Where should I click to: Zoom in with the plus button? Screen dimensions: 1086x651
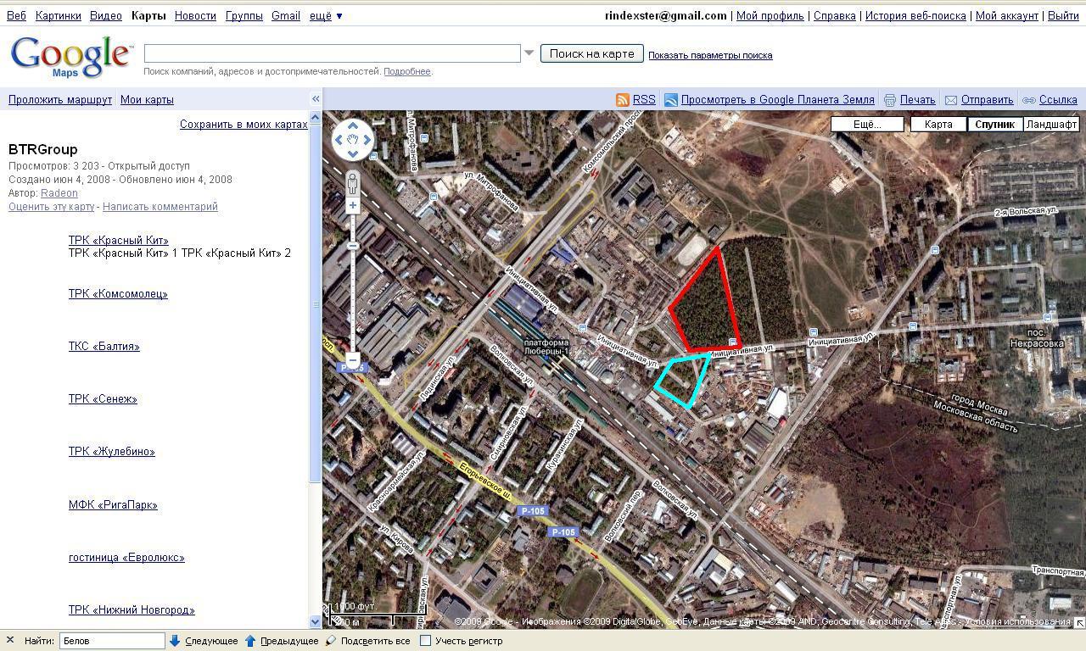[353, 205]
